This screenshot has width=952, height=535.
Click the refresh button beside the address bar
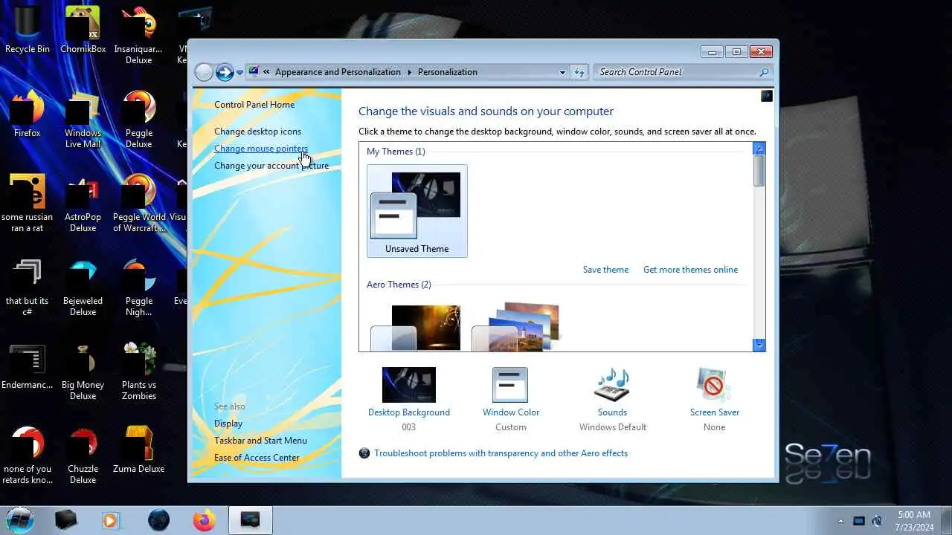[x=579, y=72]
